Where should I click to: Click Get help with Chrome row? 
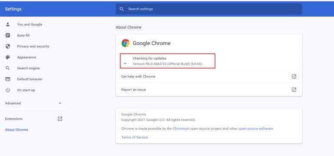point(209,76)
